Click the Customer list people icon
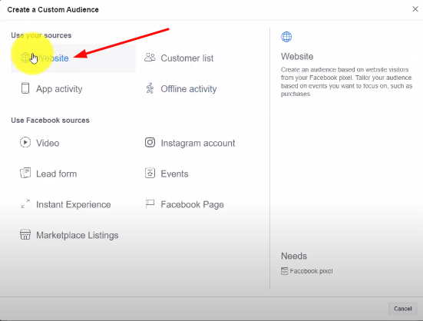 click(150, 58)
